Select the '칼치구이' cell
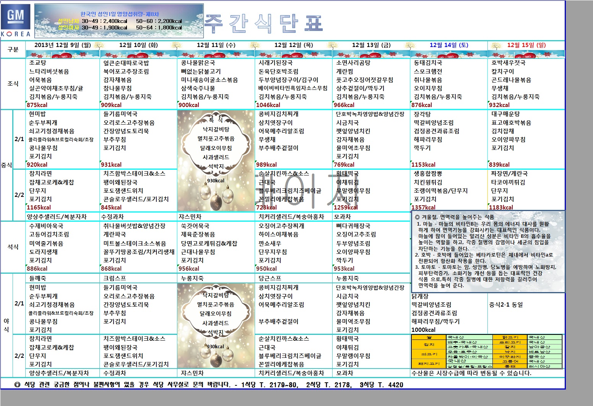593x406 pixels. tap(502, 71)
